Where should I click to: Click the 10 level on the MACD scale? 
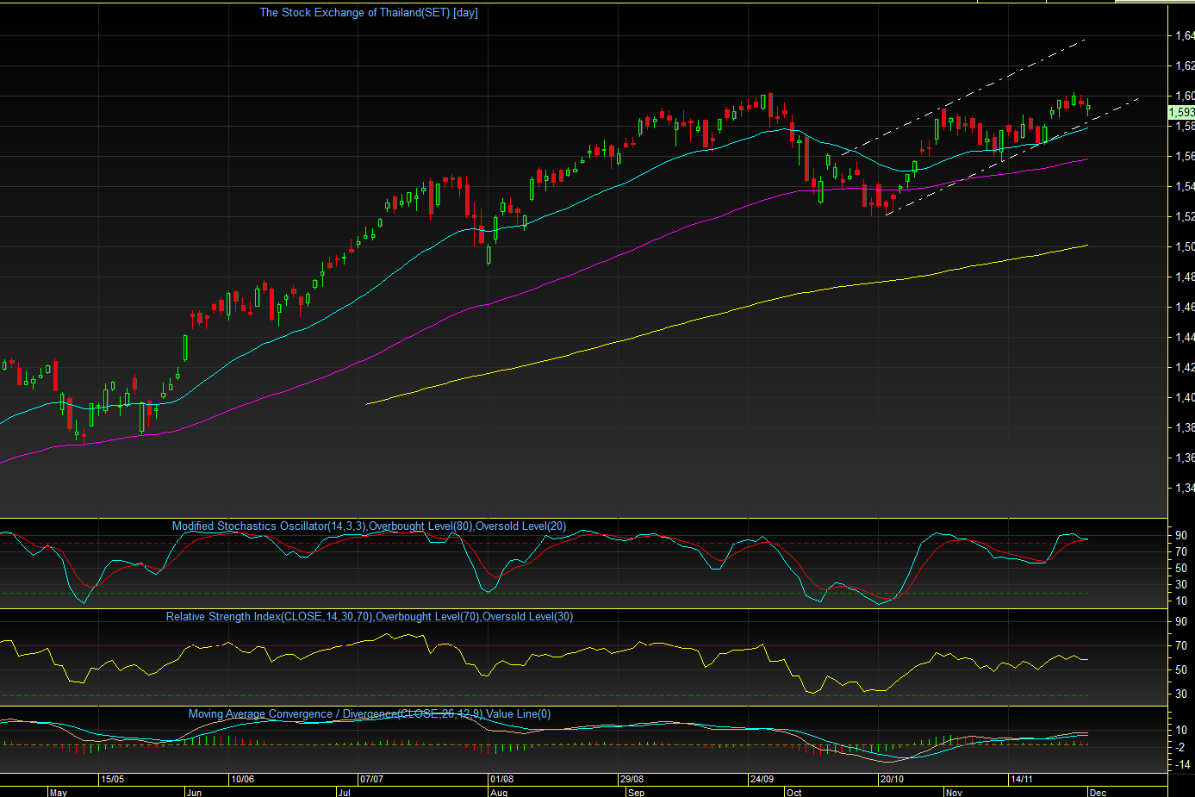(1181, 731)
